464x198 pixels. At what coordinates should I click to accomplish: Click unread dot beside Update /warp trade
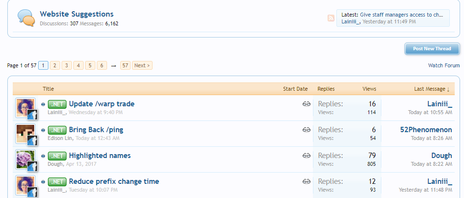coord(43,104)
